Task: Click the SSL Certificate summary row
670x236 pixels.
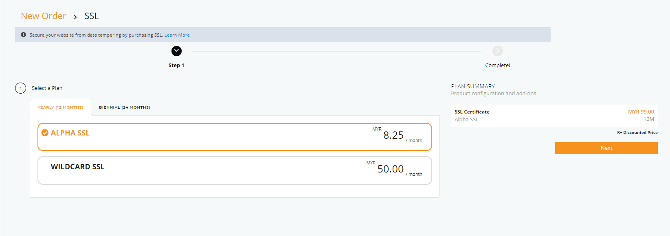Action: [554, 116]
